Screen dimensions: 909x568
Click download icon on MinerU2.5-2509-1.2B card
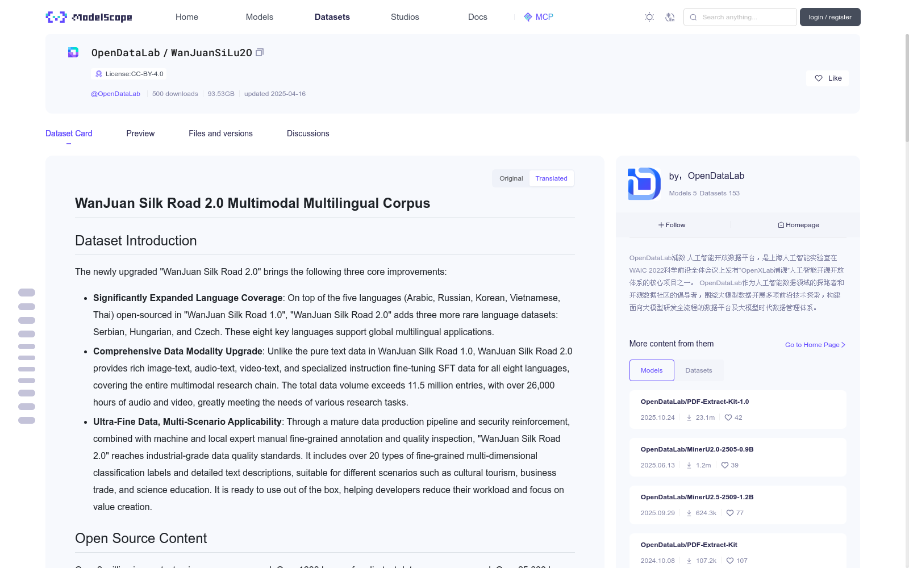click(689, 513)
